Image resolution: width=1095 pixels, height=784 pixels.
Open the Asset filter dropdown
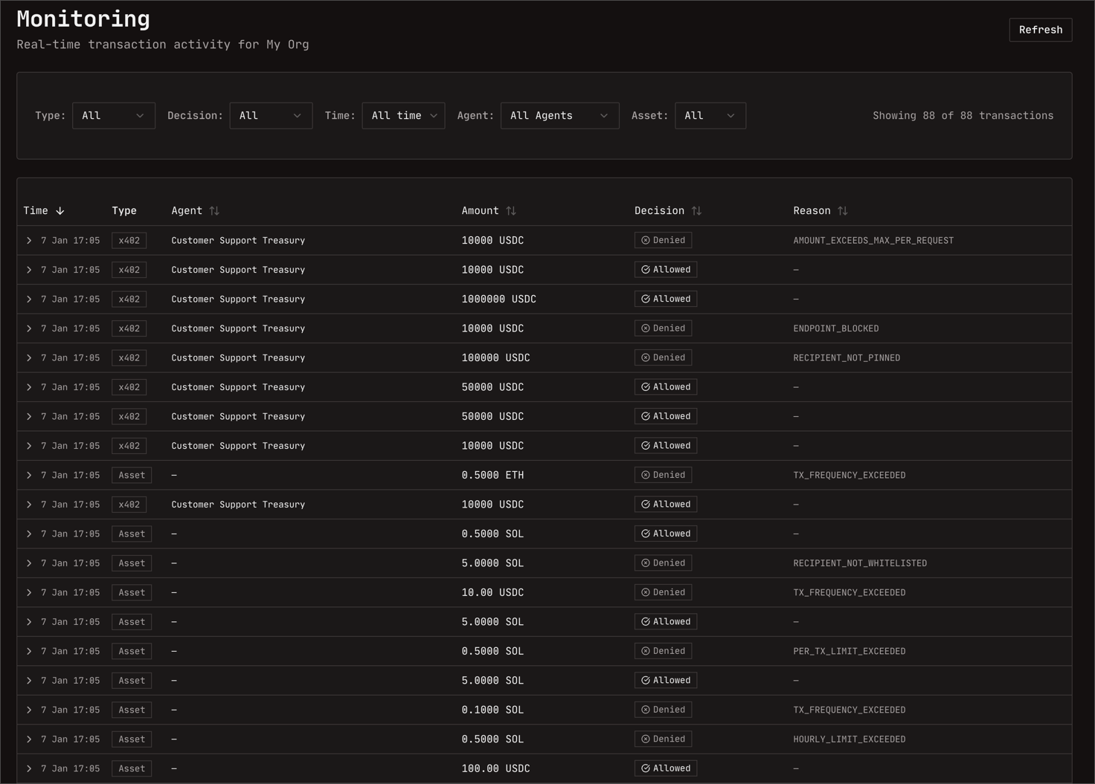(x=710, y=116)
